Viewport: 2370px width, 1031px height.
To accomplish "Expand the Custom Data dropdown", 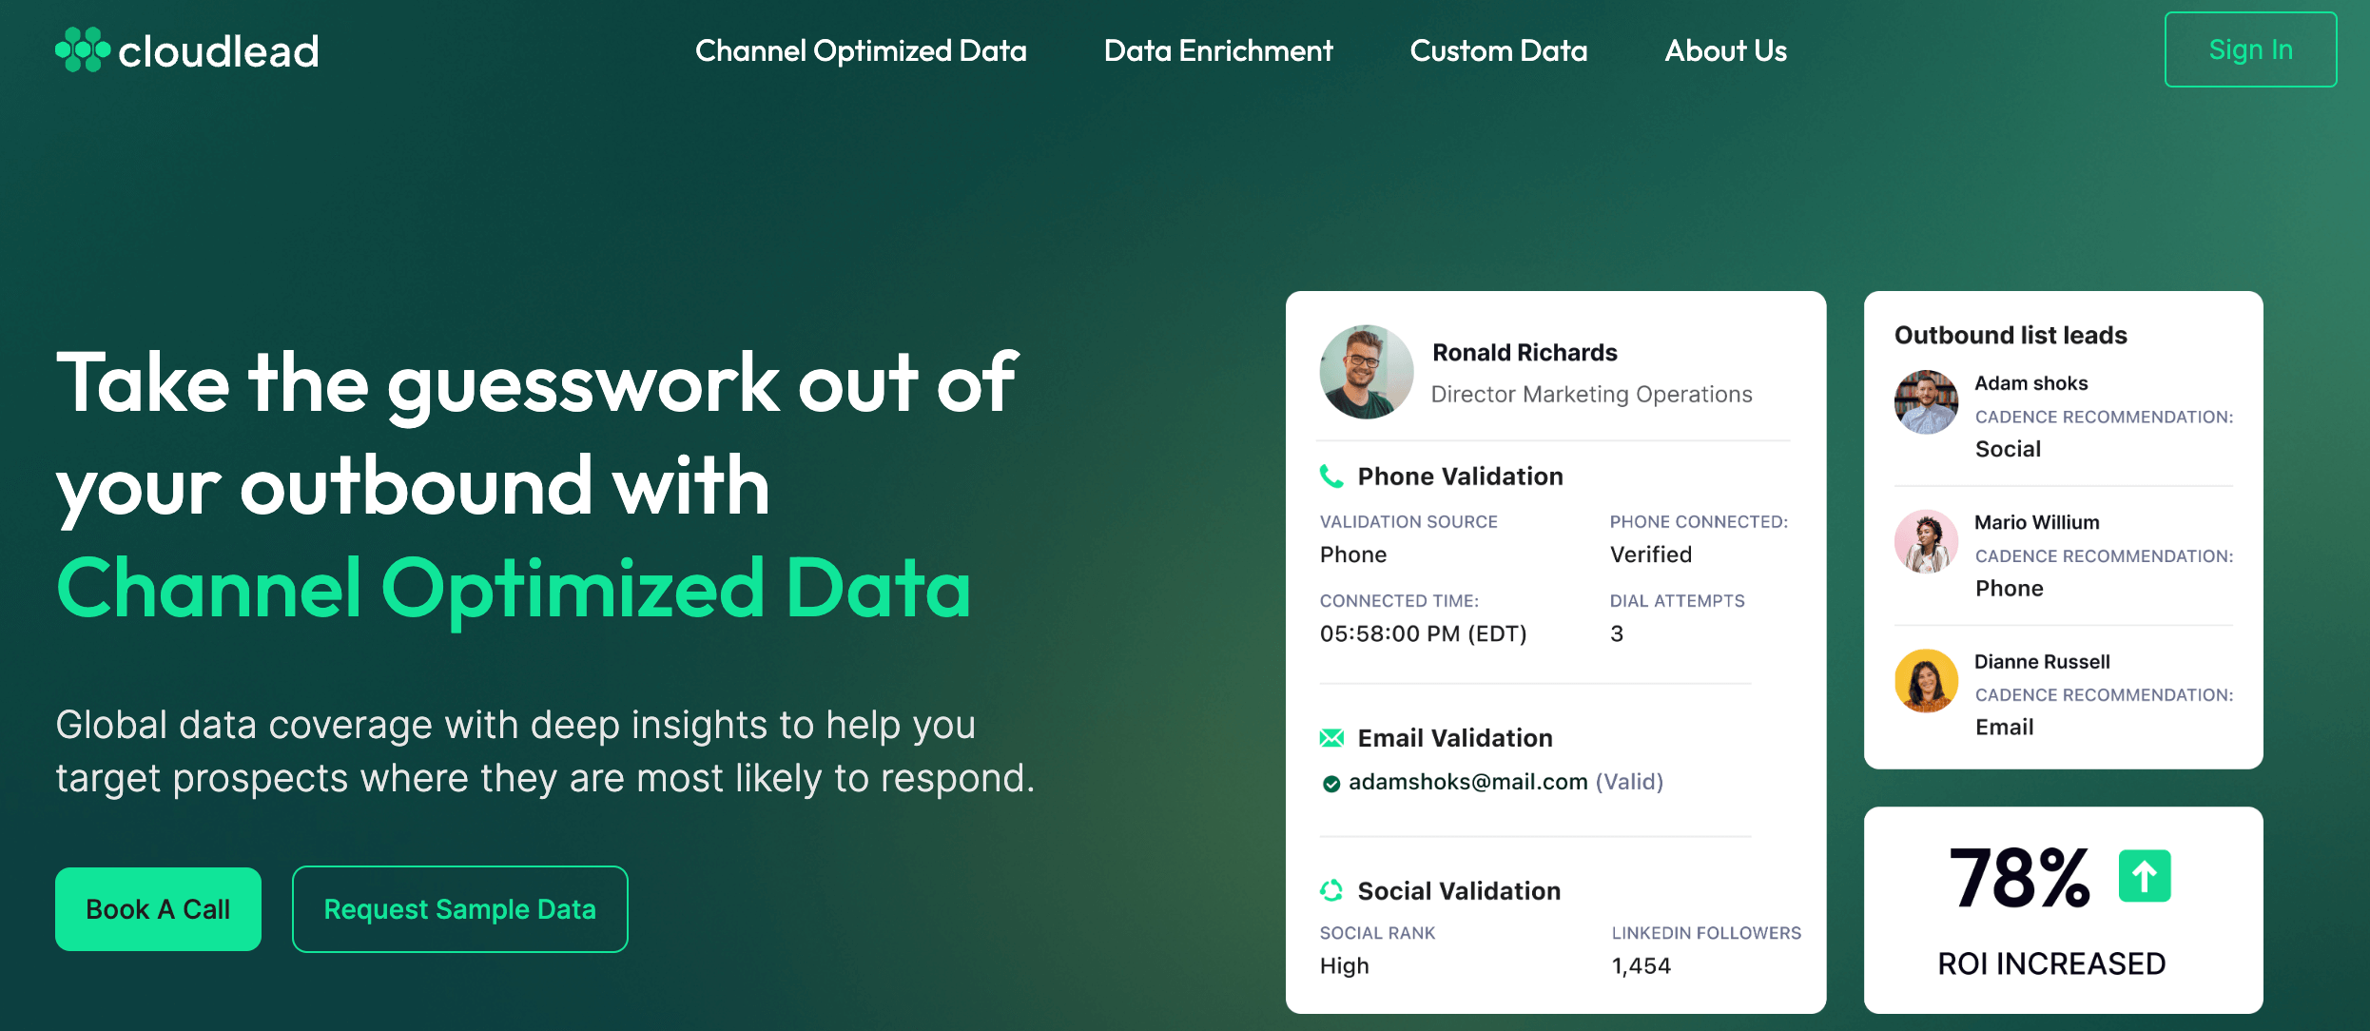I will [x=1496, y=49].
